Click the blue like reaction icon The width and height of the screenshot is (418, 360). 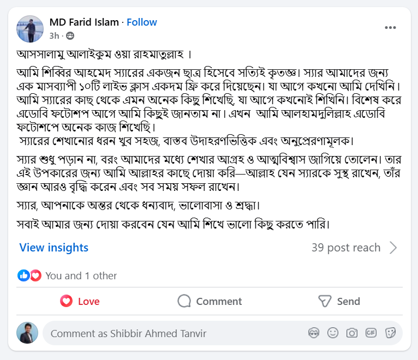[24, 275]
